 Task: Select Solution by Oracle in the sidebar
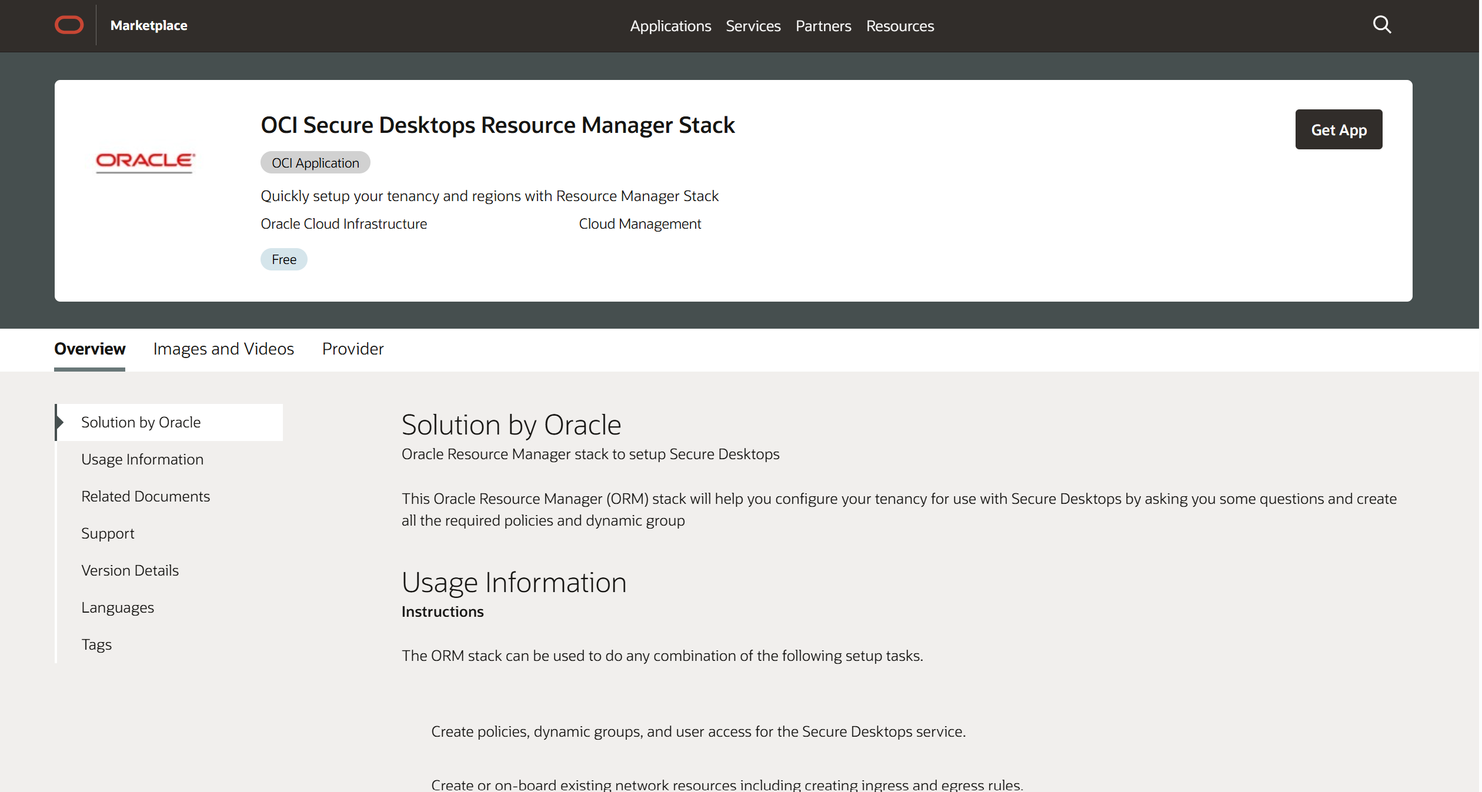tap(141, 422)
